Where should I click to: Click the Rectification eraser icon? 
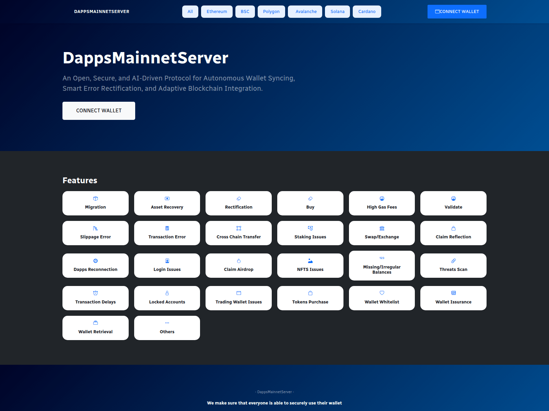coord(239,199)
